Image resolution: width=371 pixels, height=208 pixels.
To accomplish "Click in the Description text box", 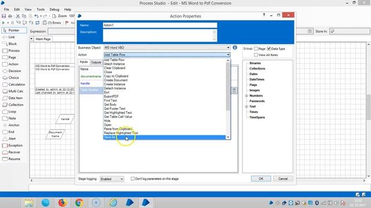I will (160, 35).
